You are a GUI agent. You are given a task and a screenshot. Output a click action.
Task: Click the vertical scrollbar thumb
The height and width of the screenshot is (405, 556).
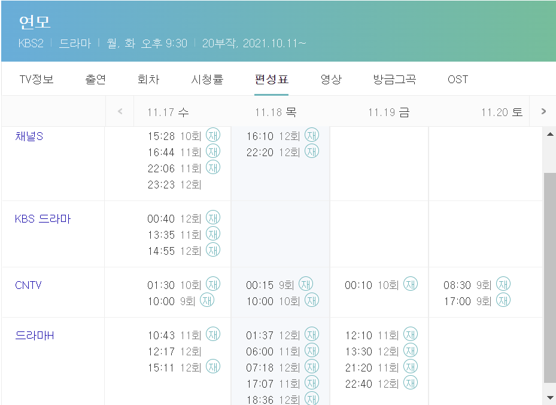[x=550, y=278]
